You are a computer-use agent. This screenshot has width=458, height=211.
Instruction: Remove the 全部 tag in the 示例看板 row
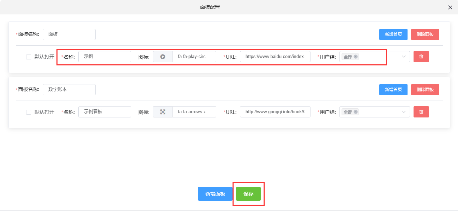point(356,112)
